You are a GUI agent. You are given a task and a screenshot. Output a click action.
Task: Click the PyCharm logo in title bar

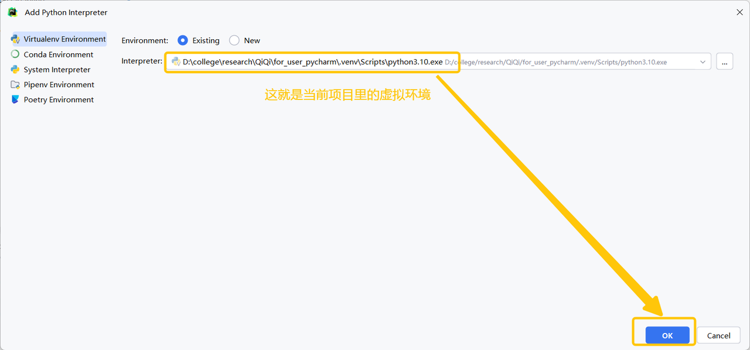click(x=13, y=12)
